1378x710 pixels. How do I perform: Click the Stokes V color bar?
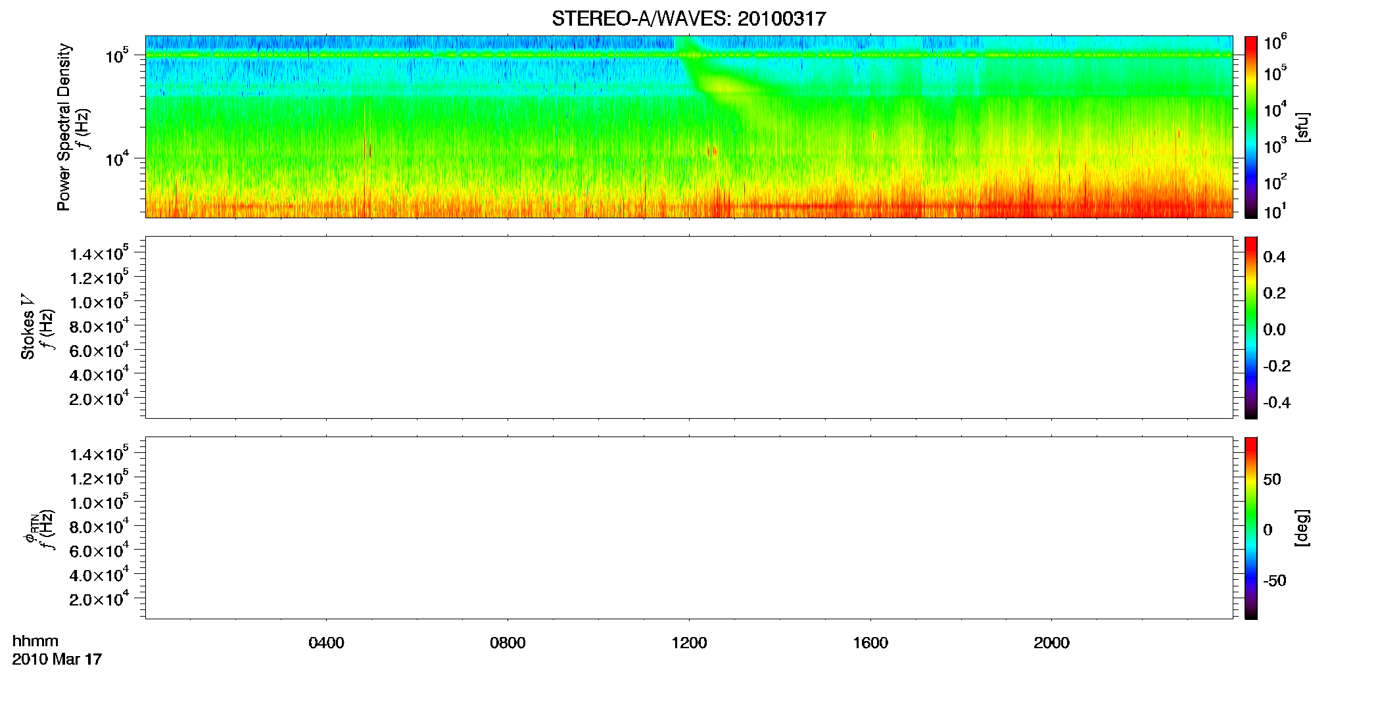pos(1251,327)
